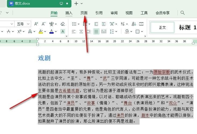Apply the yellow highlight color
This screenshot has height=134, width=197.
[41, 31]
